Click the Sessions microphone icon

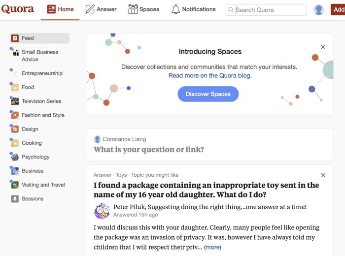[x=15, y=199]
